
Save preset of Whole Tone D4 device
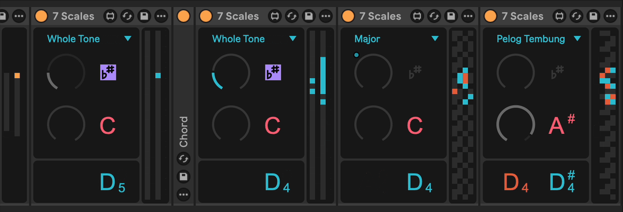[x=309, y=16]
